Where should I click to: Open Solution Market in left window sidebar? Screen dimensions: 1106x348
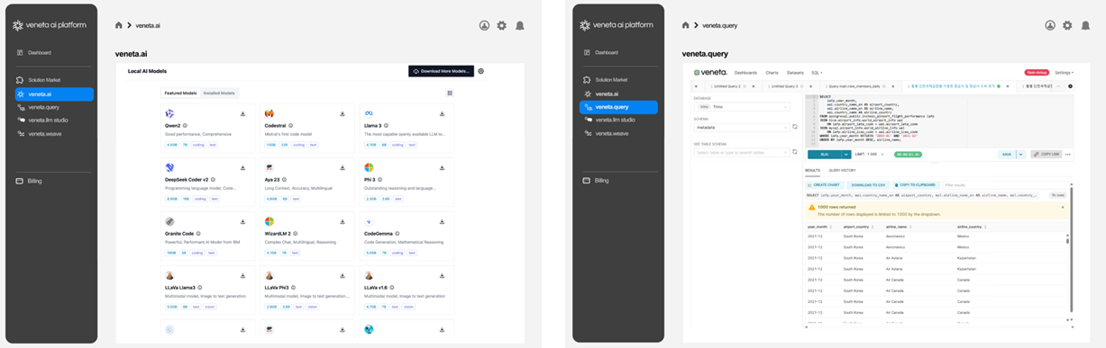tap(44, 80)
